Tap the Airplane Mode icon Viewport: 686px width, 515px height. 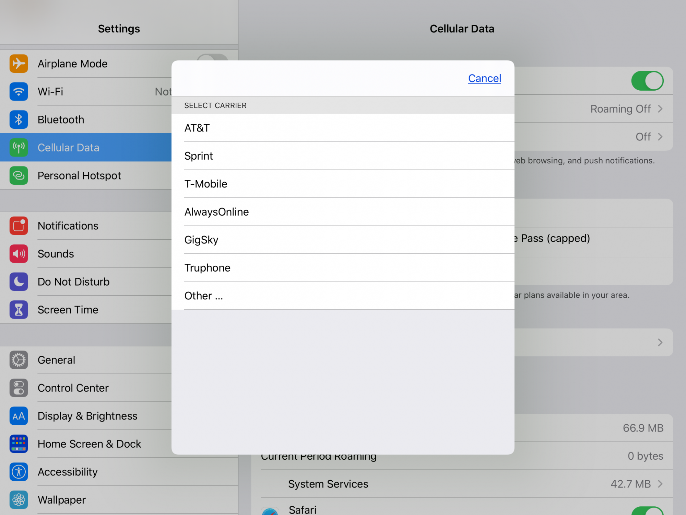(x=19, y=64)
